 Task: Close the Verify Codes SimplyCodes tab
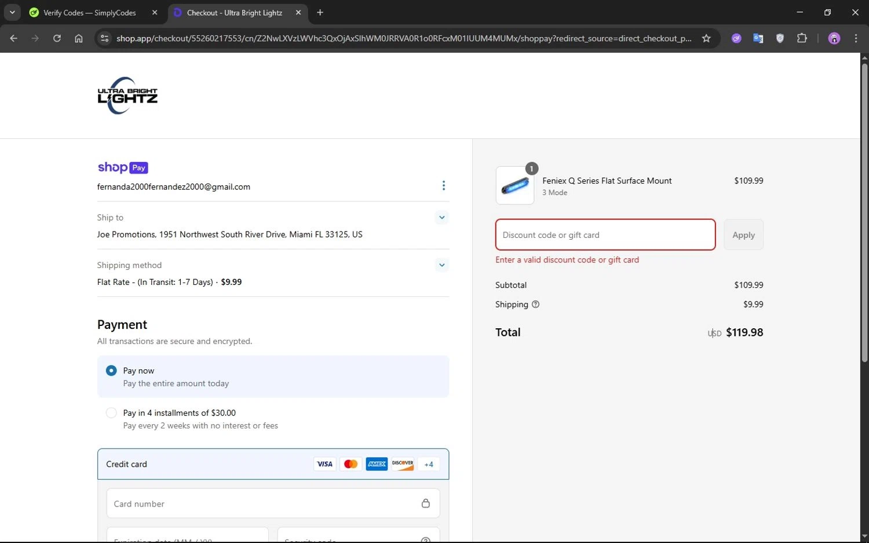pos(155,12)
